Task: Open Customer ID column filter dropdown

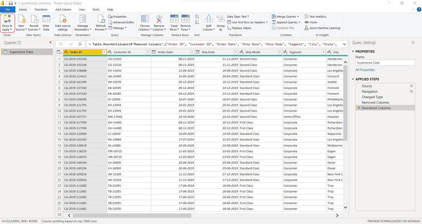Action: pyautogui.click(x=148, y=52)
